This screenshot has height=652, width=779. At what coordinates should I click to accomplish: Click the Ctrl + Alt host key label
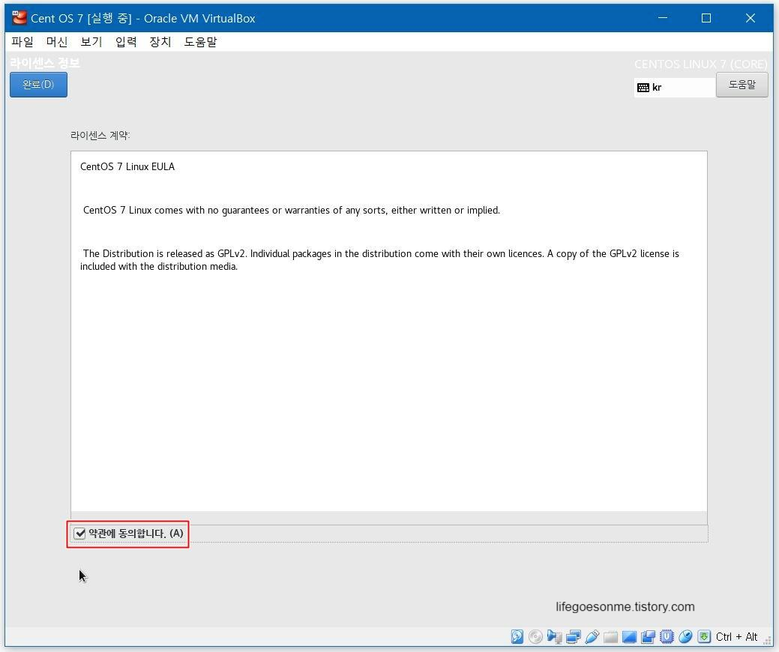point(737,636)
